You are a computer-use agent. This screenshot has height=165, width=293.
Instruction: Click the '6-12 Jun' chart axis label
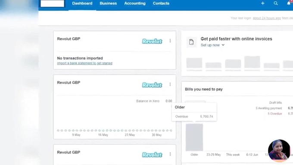point(252,155)
